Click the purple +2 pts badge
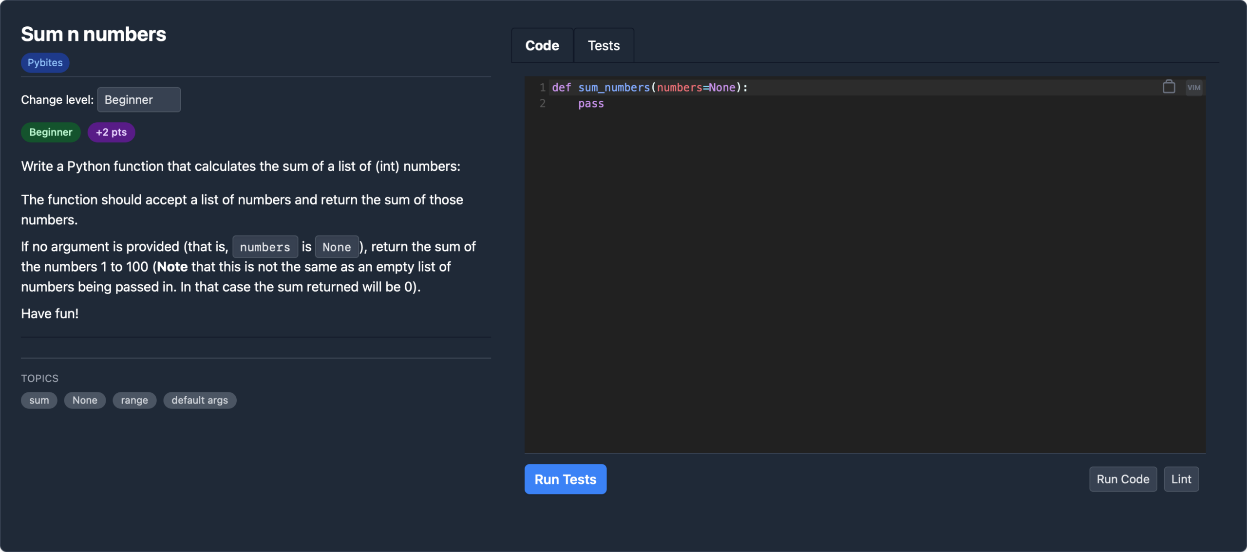This screenshot has height=552, width=1247. [111, 132]
